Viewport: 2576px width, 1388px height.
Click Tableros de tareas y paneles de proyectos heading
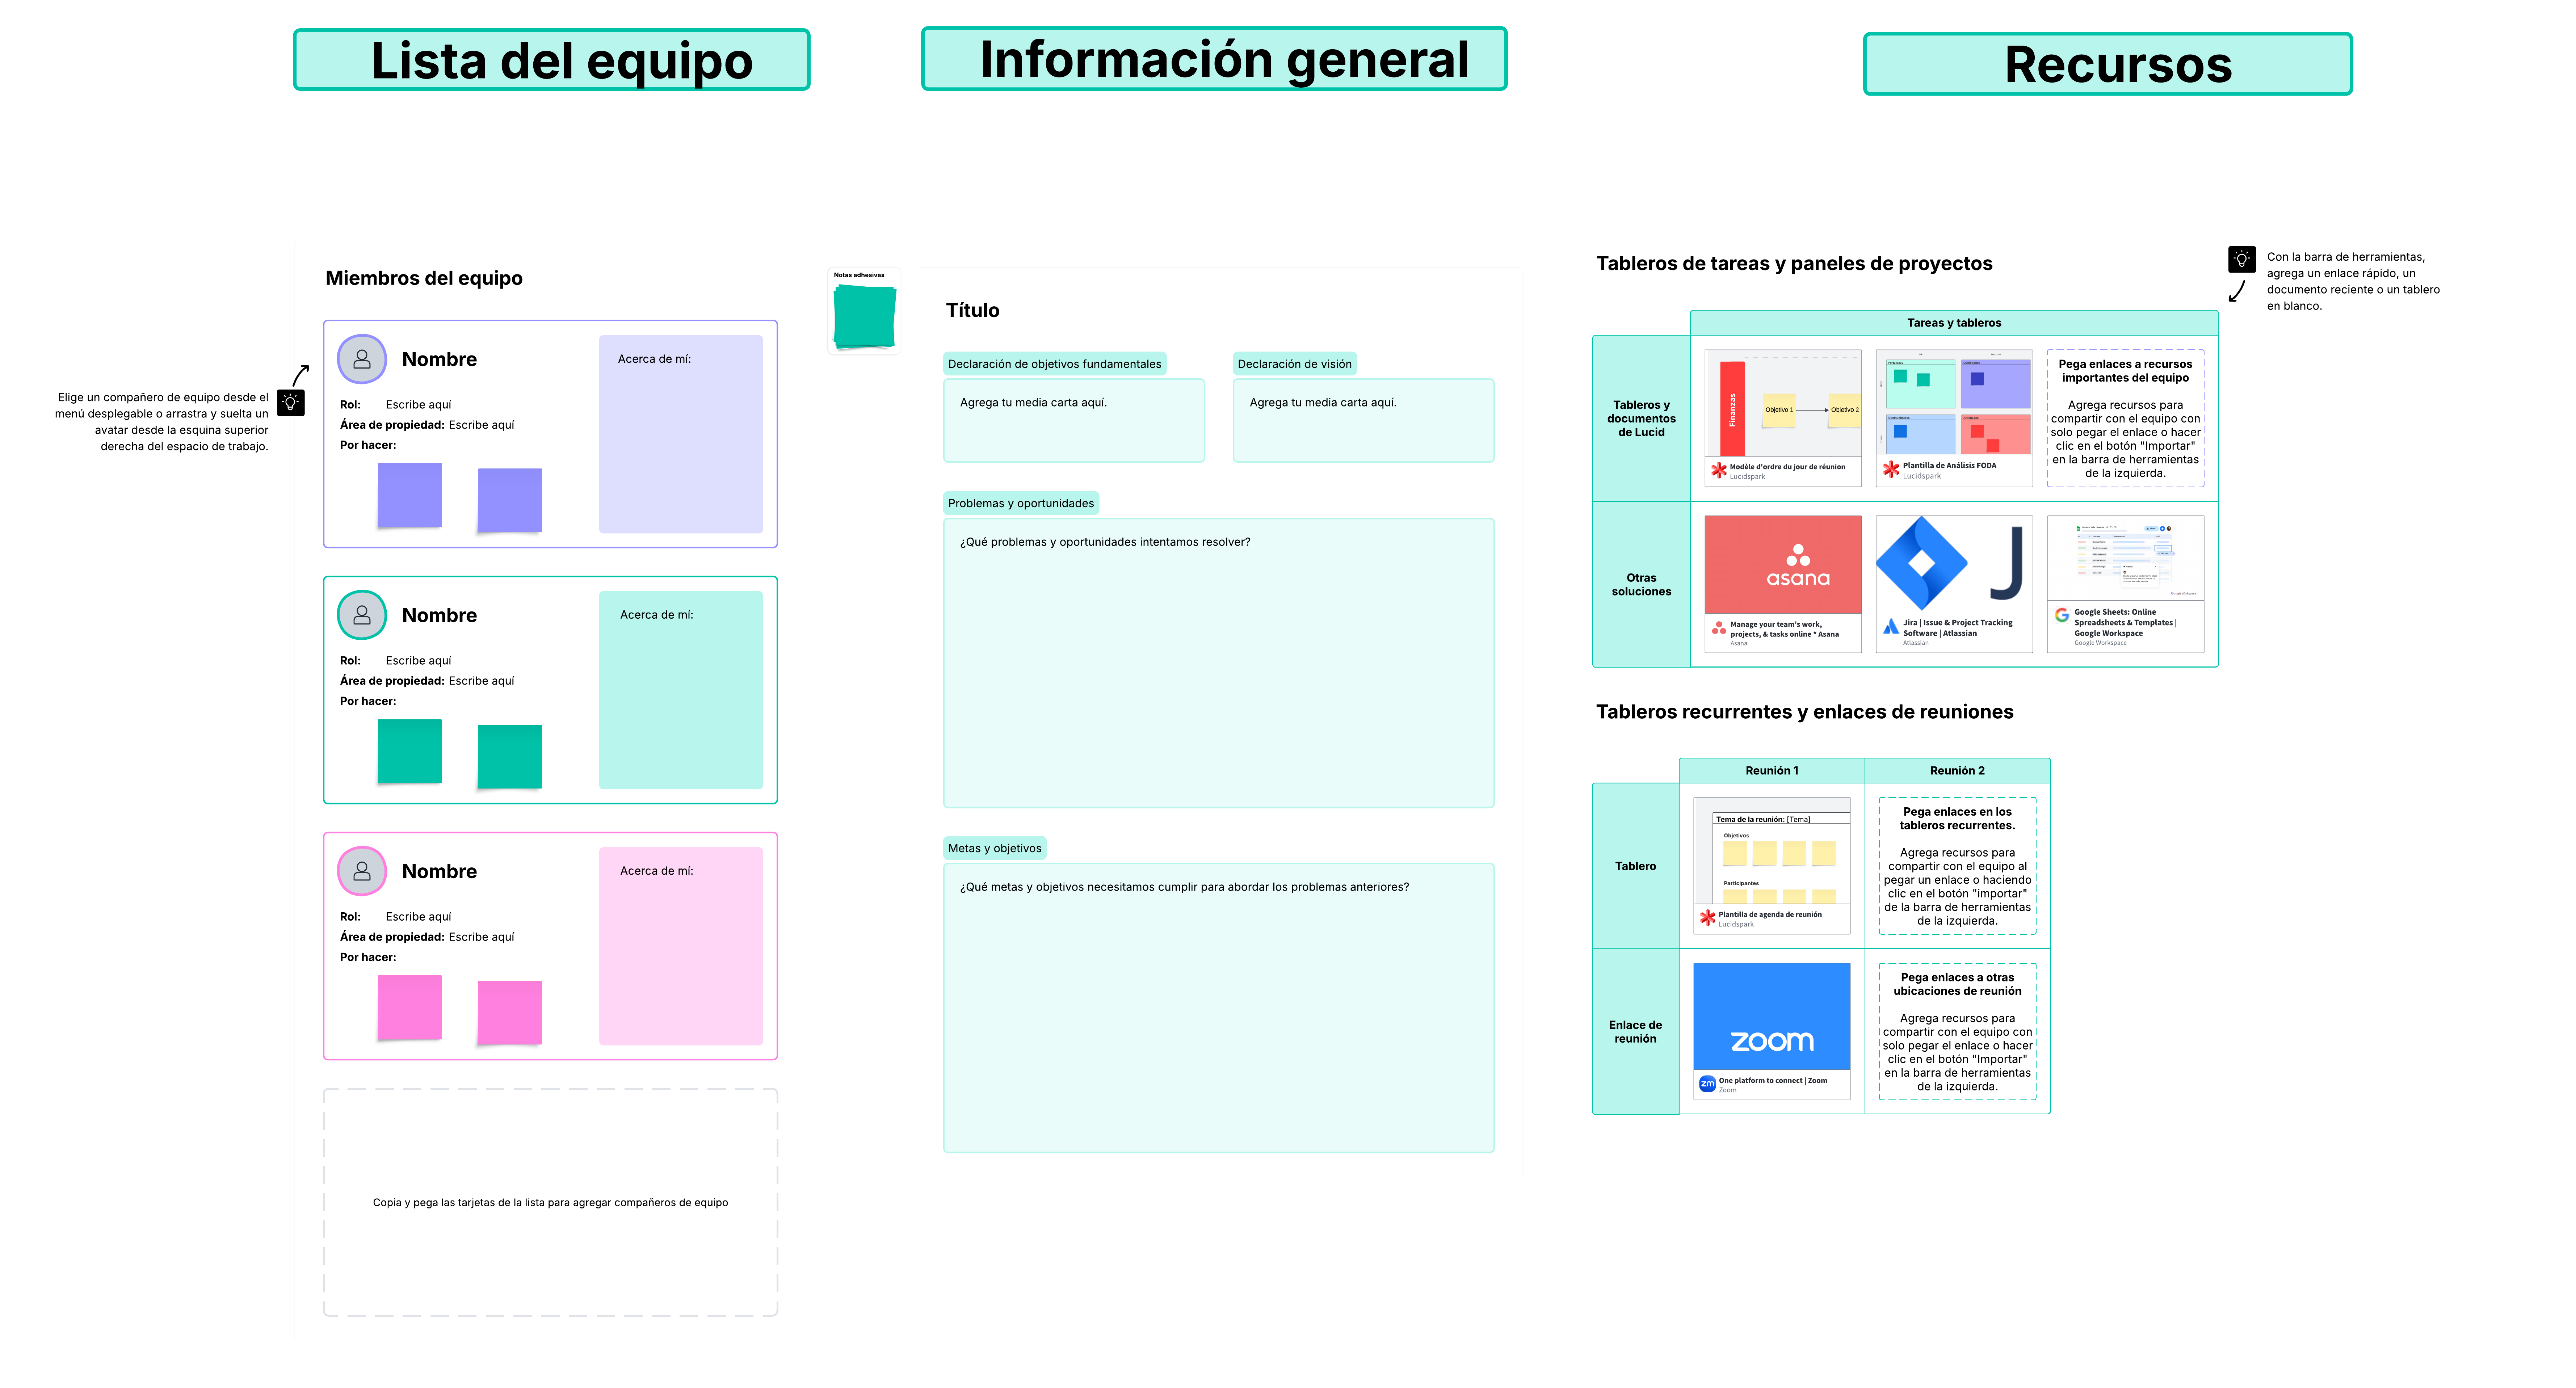click(x=1794, y=263)
